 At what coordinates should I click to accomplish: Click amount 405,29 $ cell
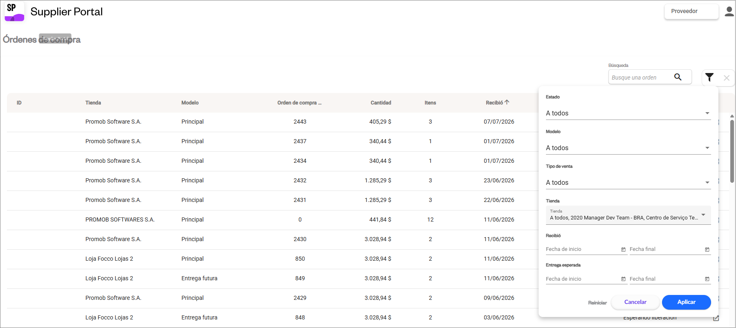pos(380,122)
